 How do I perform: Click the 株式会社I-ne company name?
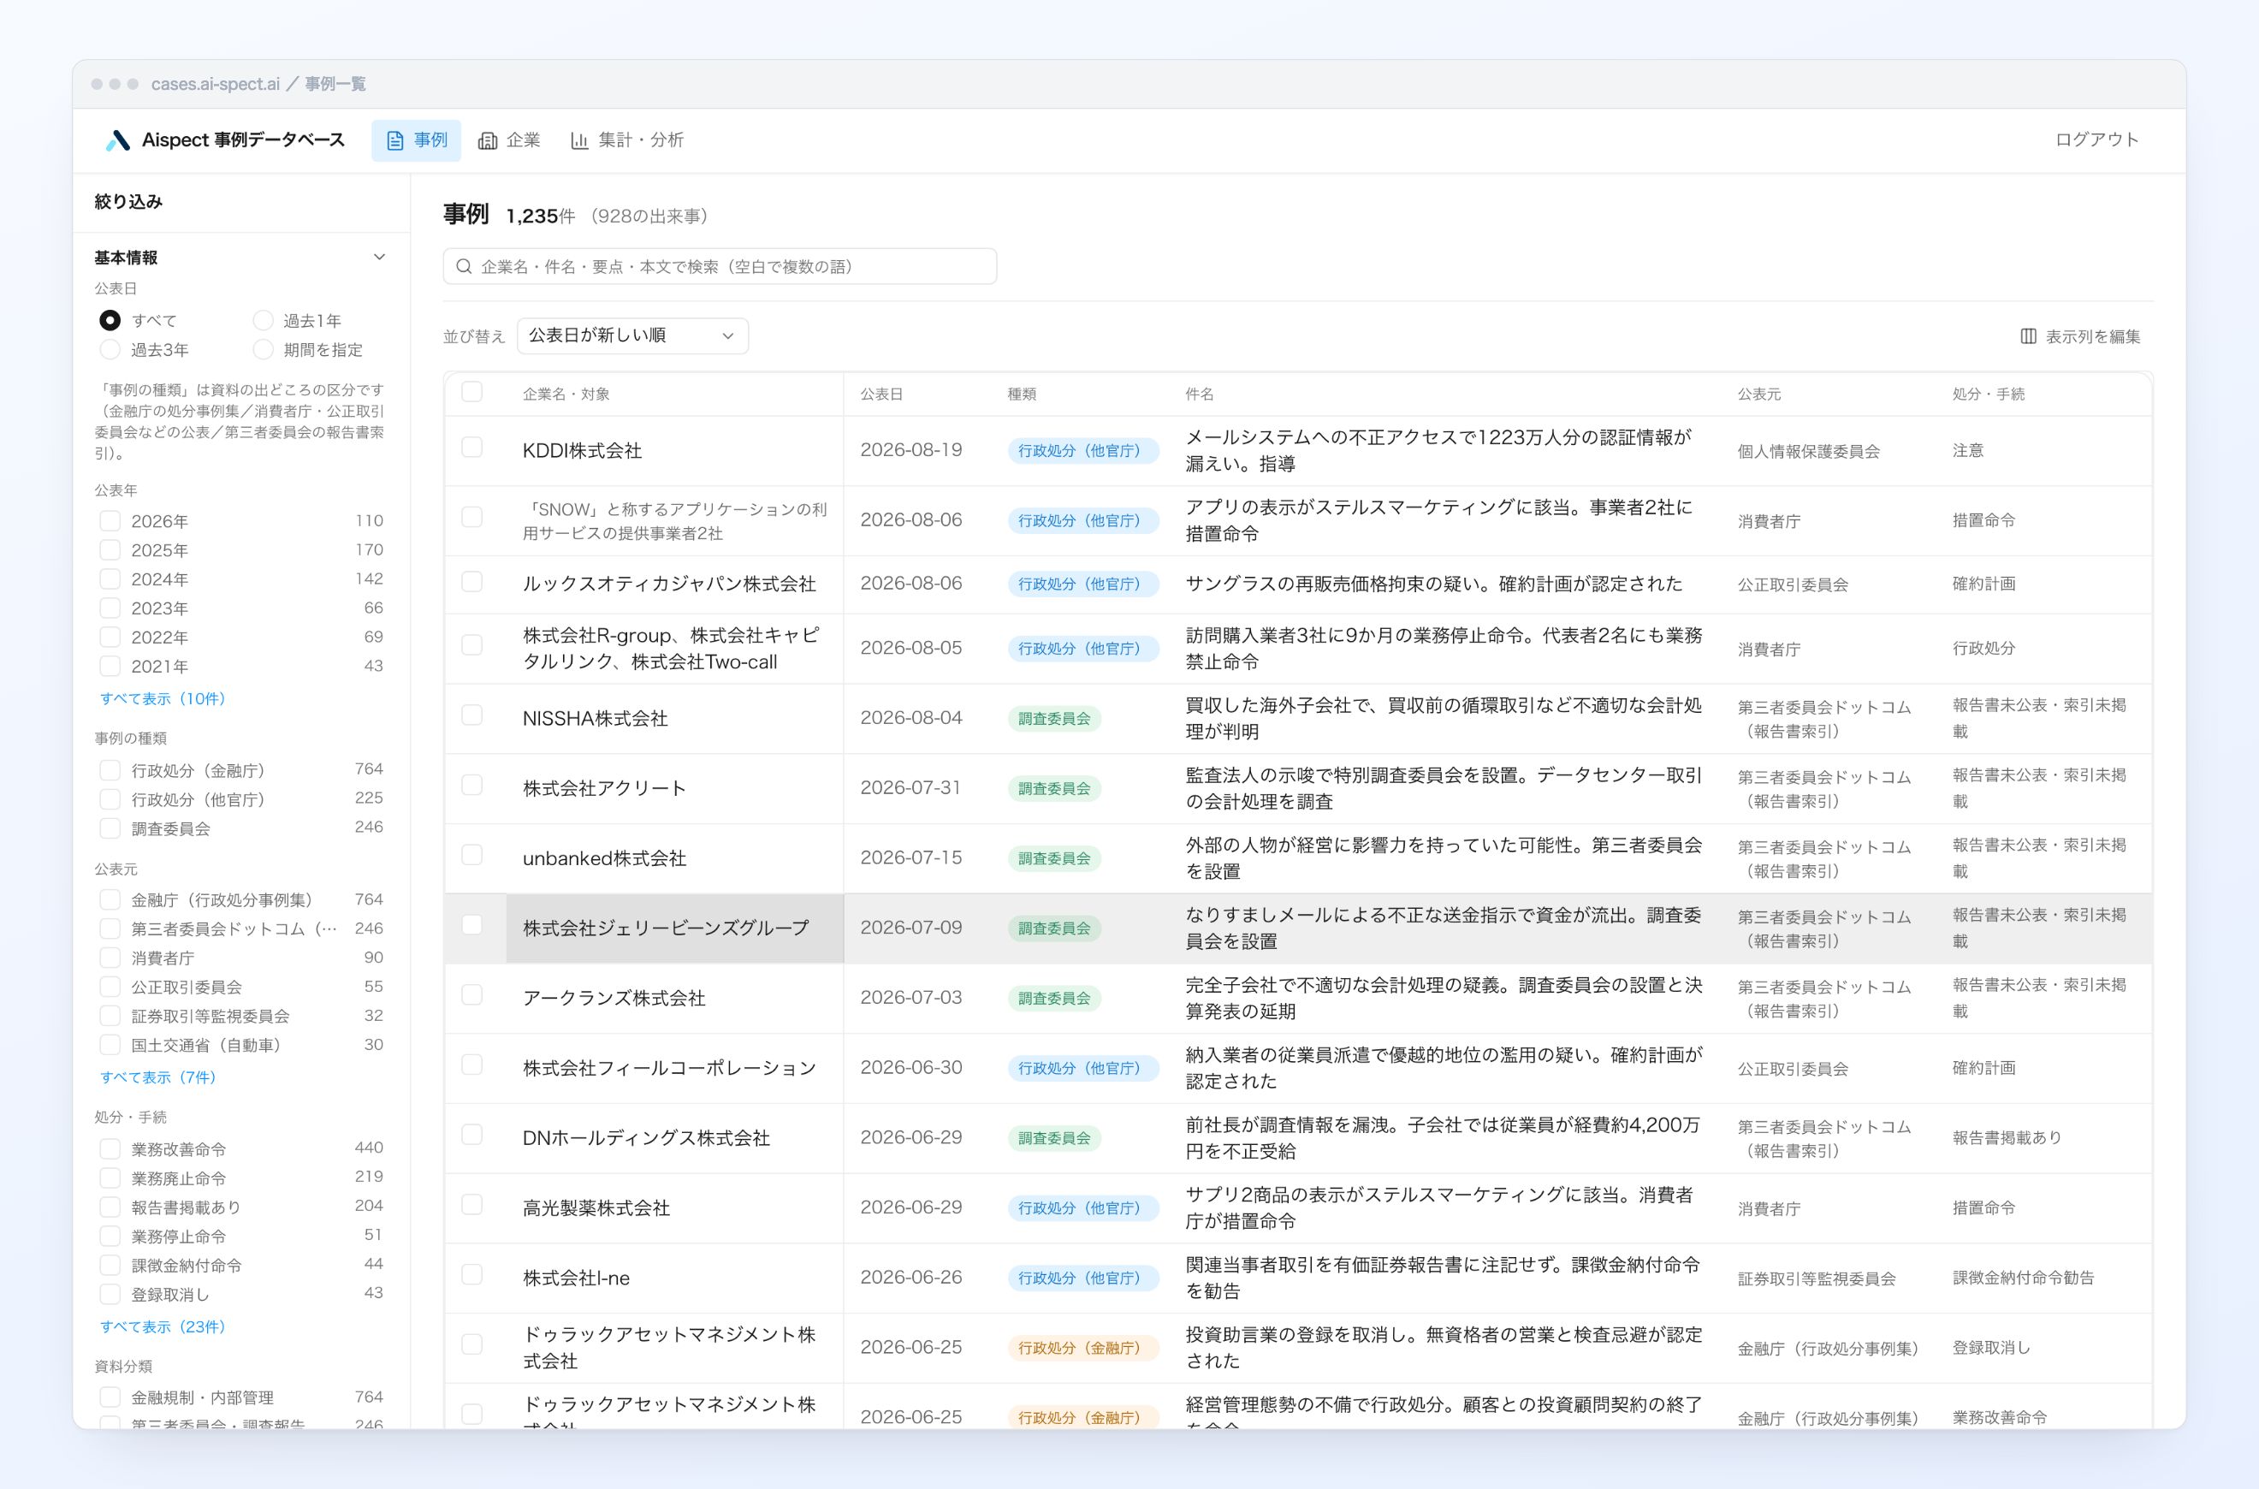coord(577,1278)
